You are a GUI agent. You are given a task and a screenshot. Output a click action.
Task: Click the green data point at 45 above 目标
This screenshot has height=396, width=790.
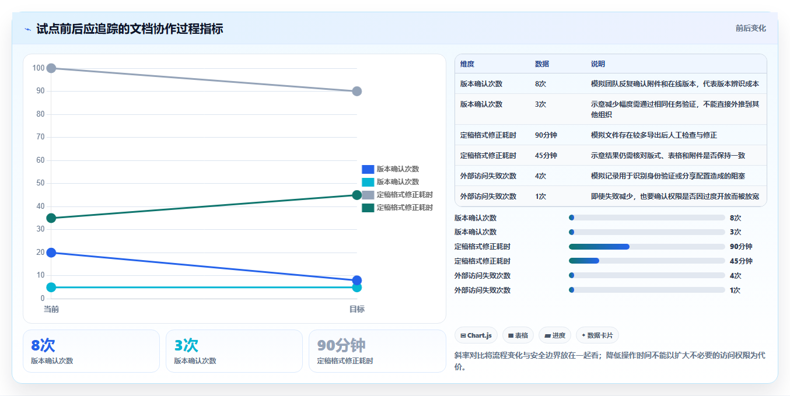point(357,195)
